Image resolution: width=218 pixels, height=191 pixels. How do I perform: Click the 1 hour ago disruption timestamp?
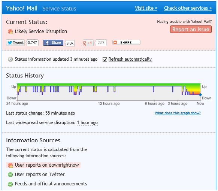click(x=87, y=122)
